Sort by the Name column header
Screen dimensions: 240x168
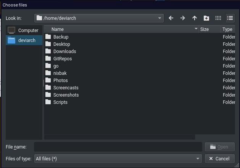coord(122,29)
